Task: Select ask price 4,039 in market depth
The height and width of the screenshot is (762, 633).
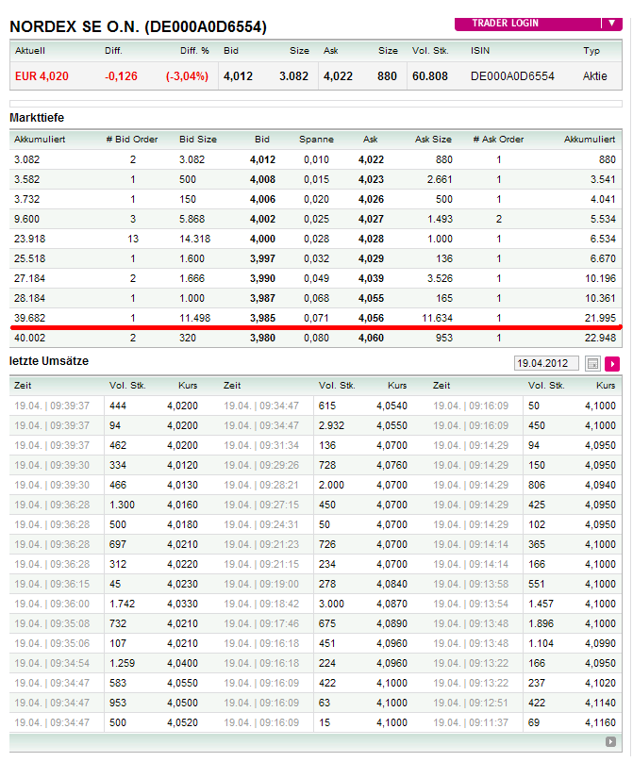Action: [371, 279]
